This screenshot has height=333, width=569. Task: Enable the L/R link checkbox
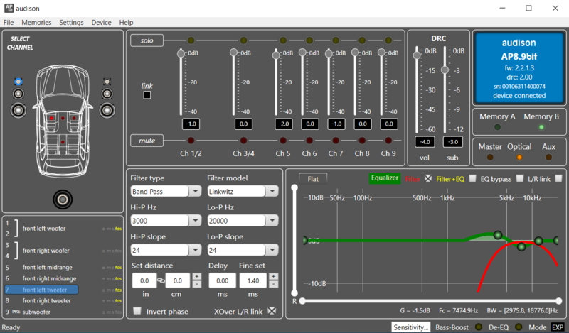[x=558, y=178]
